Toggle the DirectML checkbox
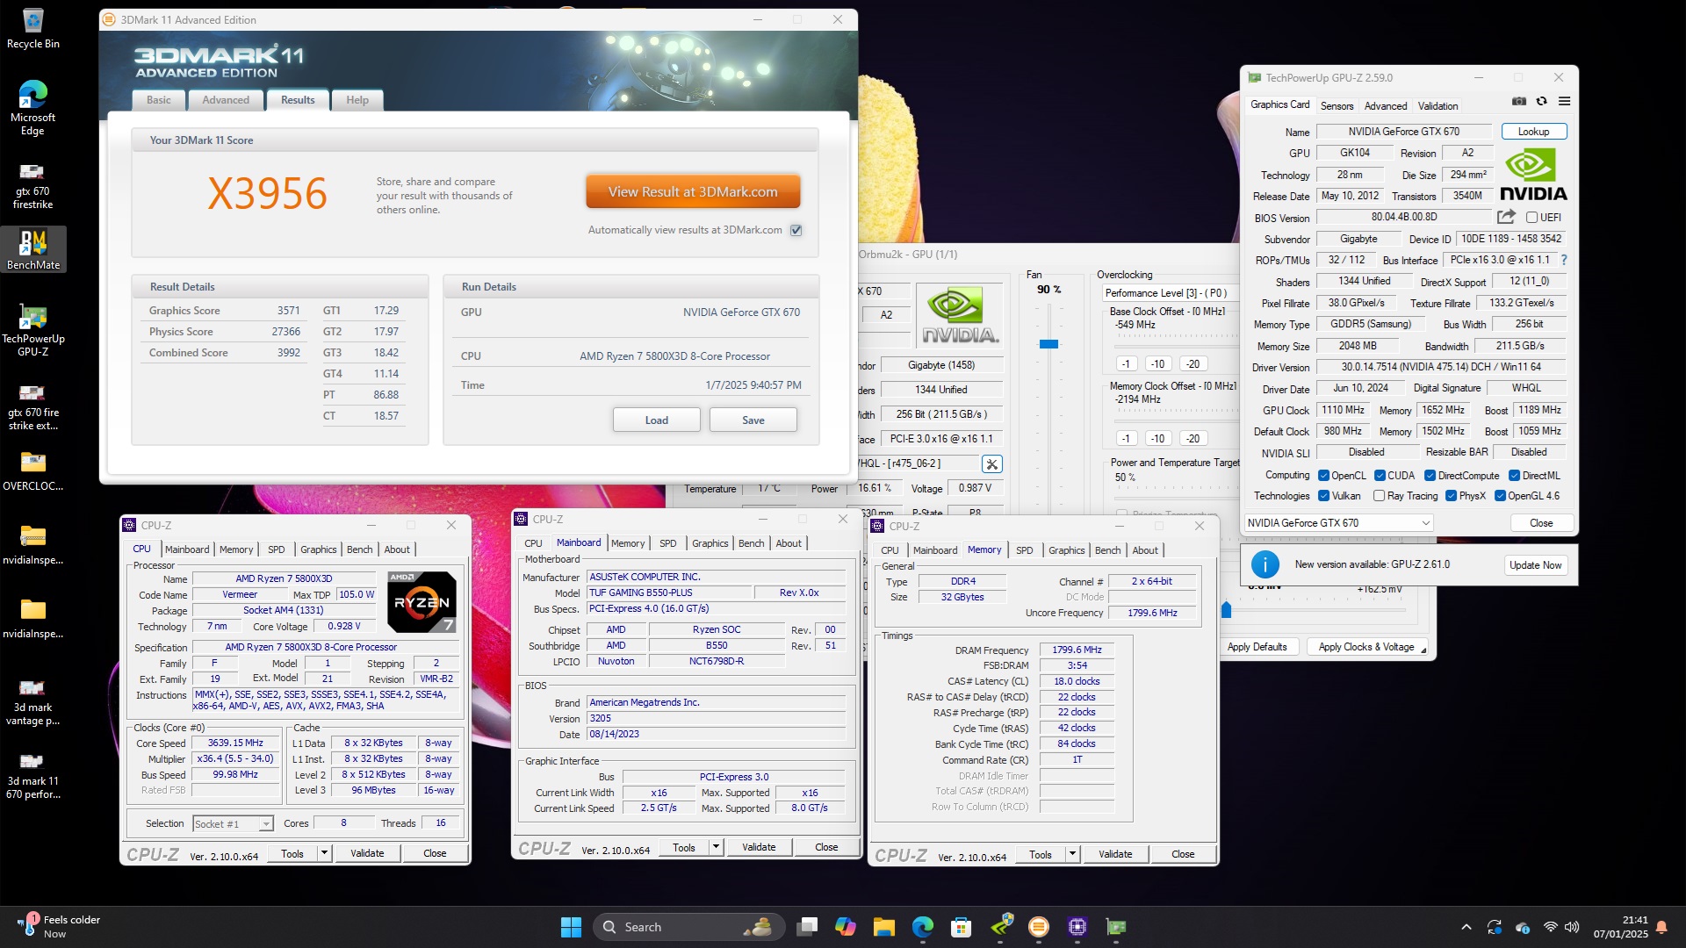1686x948 pixels. (x=1514, y=476)
